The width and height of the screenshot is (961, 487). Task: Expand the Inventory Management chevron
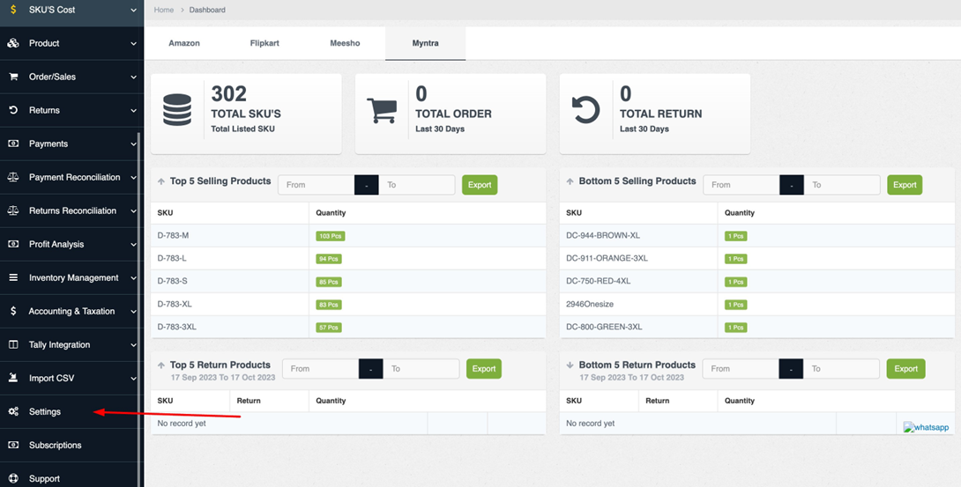pyautogui.click(x=134, y=277)
